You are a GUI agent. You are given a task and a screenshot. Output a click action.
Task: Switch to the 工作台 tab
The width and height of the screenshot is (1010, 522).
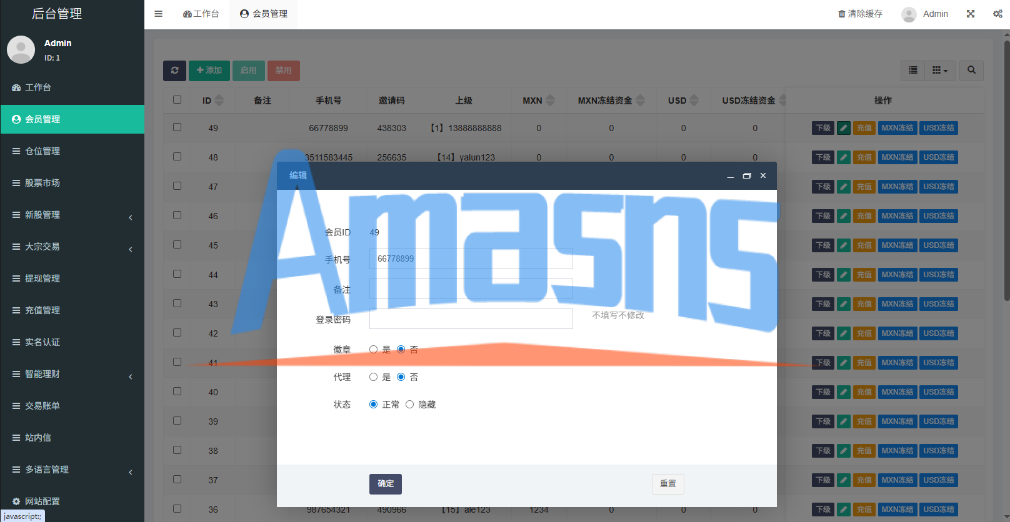[x=201, y=14]
